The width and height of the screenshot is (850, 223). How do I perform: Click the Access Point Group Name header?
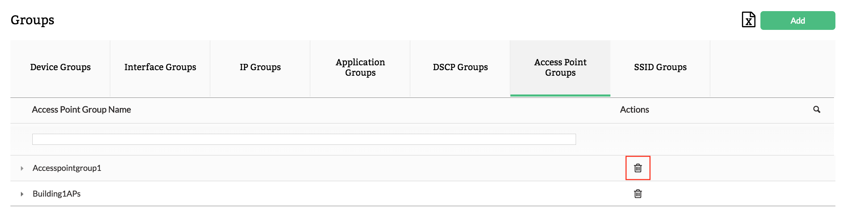tap(81, 110)
